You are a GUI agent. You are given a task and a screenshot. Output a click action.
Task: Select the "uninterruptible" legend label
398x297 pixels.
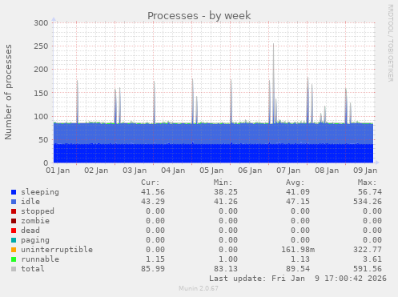tap(57, 250)
